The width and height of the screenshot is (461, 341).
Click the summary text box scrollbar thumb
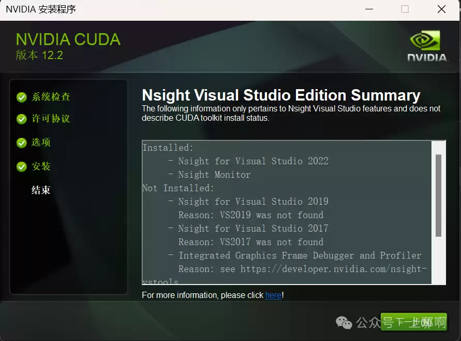click(438, 195)
